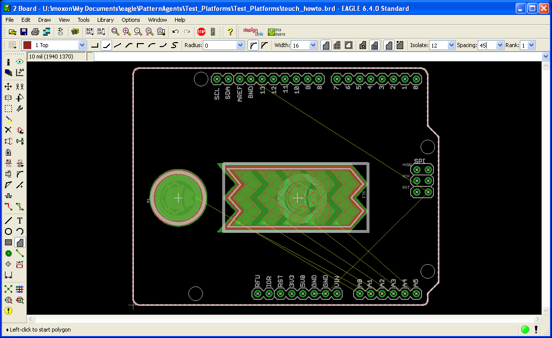Open the Edit menu
The height and width of the screenshot is (338, 552).
coord(26,20)
